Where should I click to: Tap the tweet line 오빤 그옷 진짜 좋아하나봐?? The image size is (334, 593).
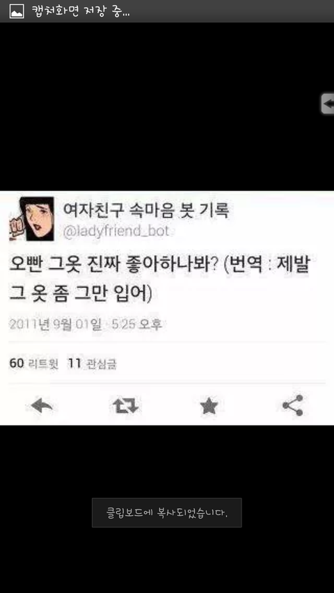[x=113, y=267]
